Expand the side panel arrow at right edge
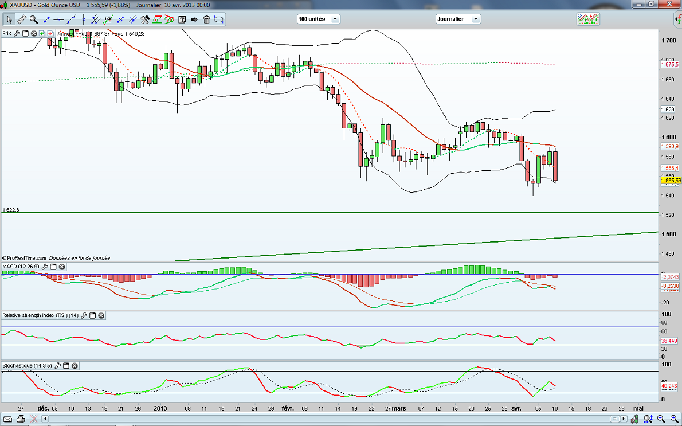The image size is (682, 426). point(677,19)
